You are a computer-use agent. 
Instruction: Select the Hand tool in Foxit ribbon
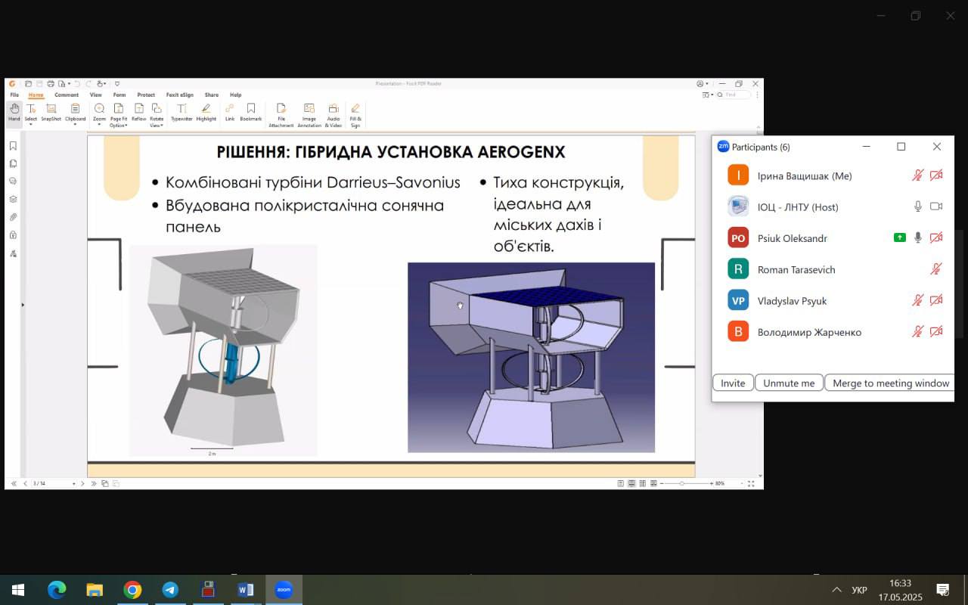14,113
